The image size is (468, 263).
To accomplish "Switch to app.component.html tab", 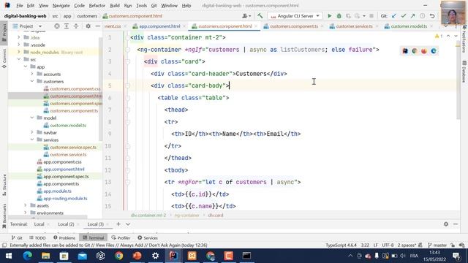I will pos(159,26).
